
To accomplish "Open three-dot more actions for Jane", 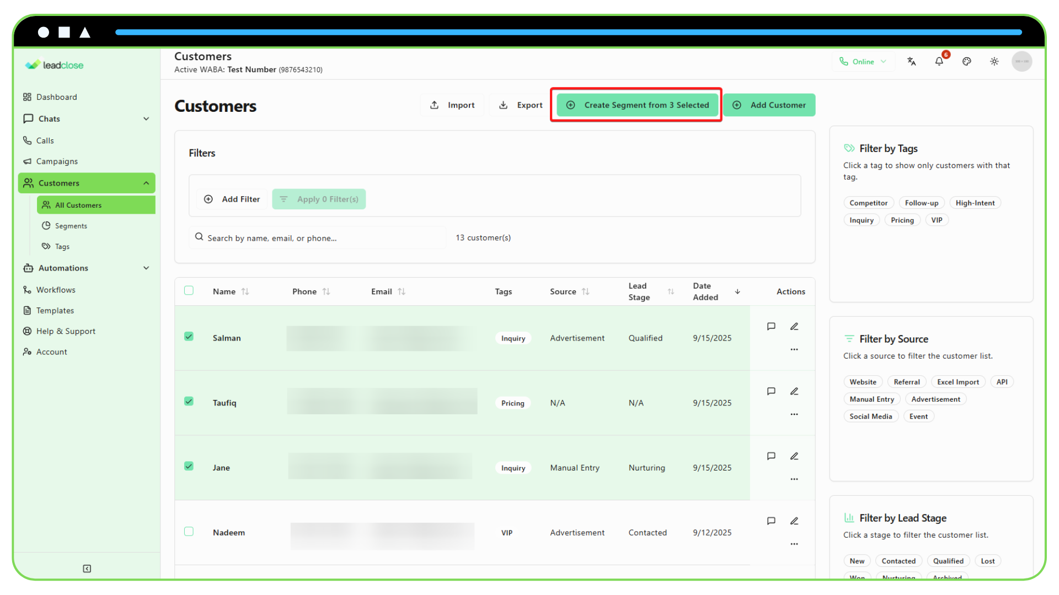I will click(794, 479).
